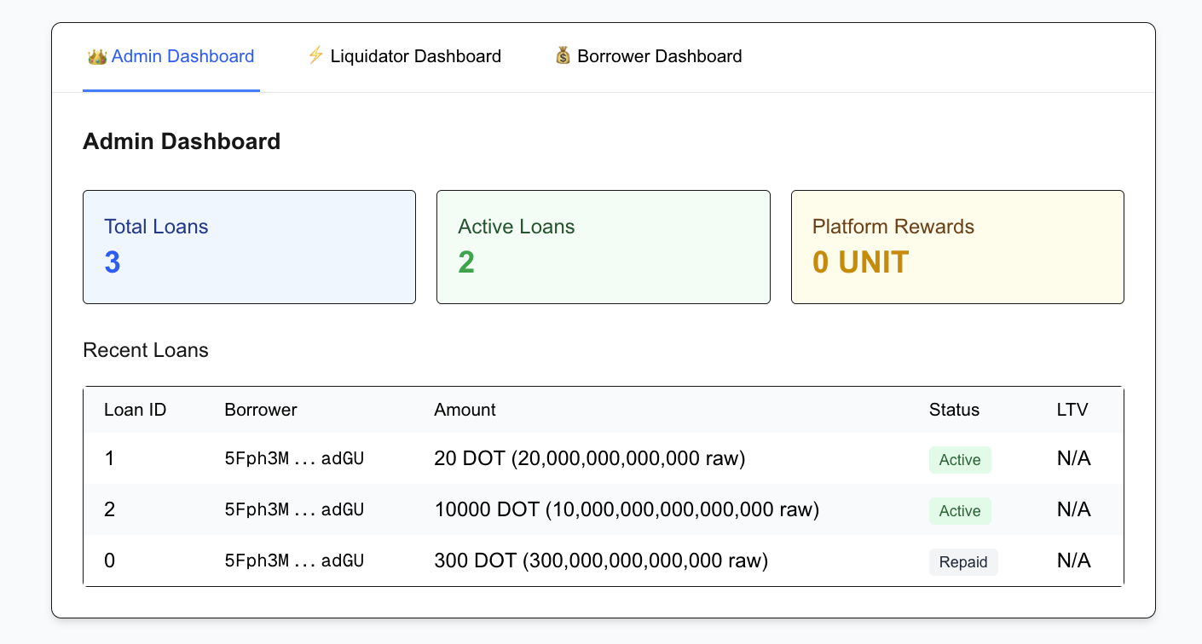Click the Status column header
1202x644 pixels.
[x=954, y=410]
